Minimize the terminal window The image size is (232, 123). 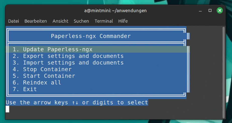coord(201,11)
